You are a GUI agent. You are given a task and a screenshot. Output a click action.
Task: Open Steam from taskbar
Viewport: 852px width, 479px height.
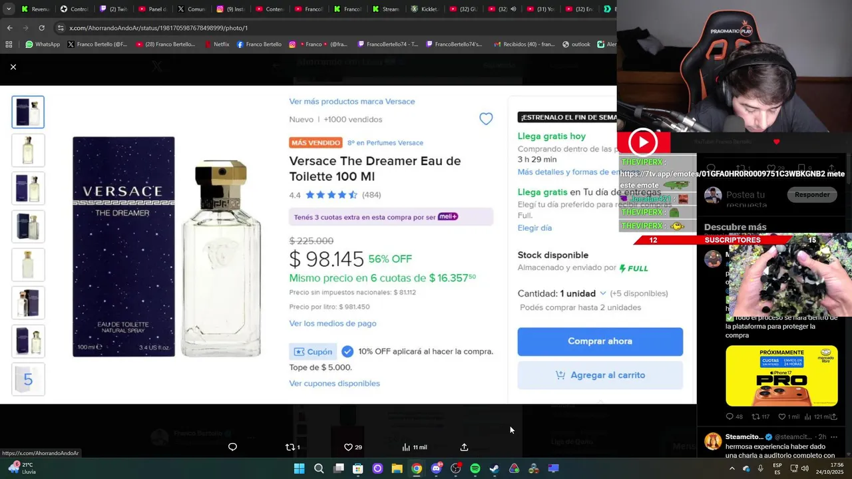pos(495,468)
